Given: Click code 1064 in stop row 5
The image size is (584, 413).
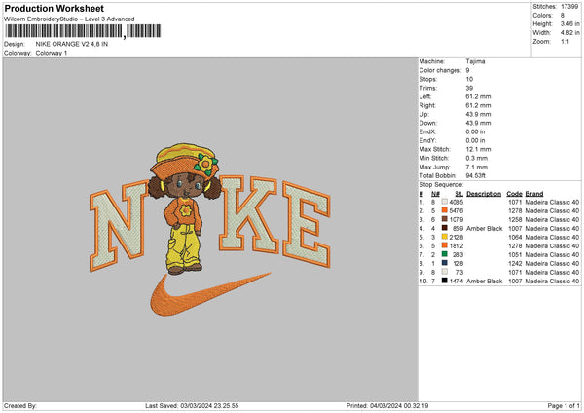Looking at the screenshot, I should (515, 237).
